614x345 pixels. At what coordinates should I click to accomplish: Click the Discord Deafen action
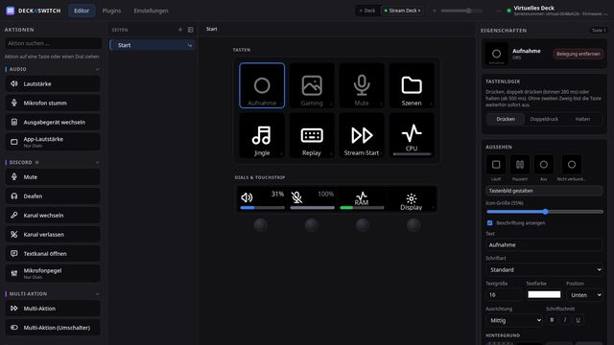point(53,195)
